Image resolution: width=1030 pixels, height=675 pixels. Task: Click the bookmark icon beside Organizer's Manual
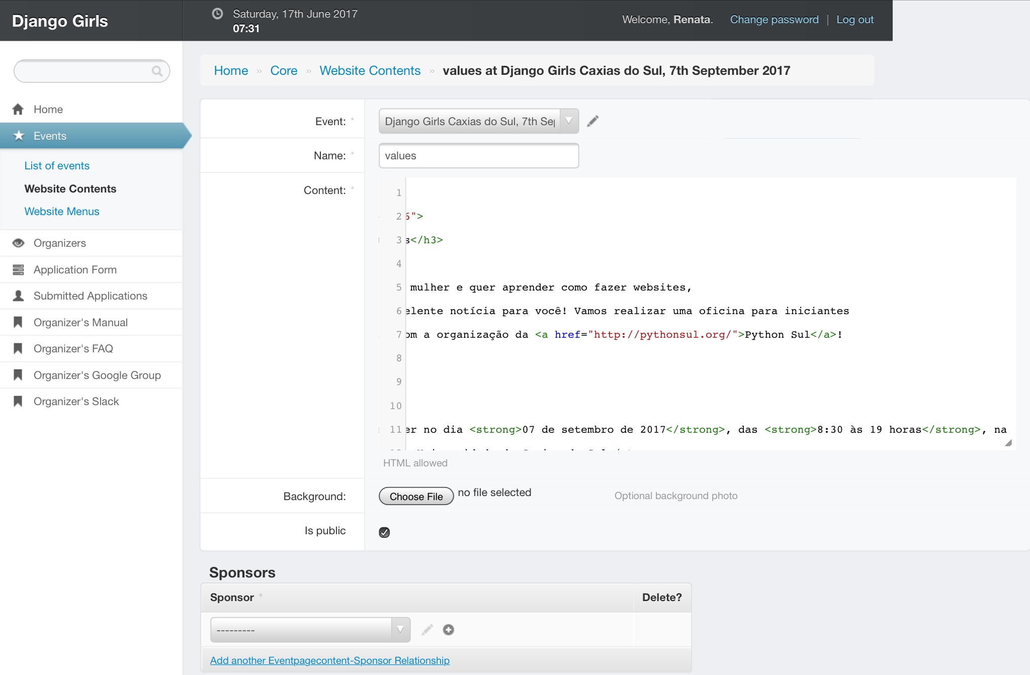click(x=18, y=322)
